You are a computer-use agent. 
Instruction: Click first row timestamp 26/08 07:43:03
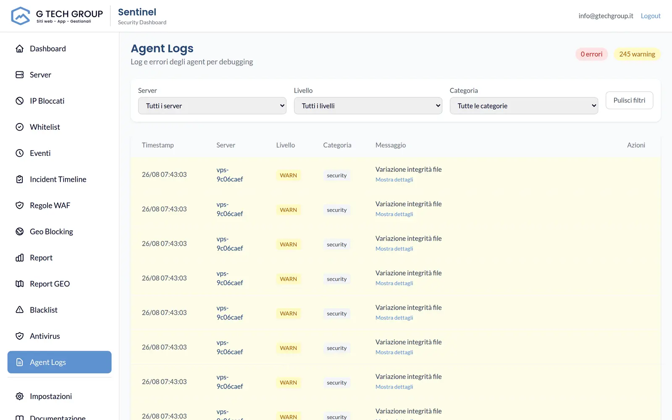(x=164, y=175)
